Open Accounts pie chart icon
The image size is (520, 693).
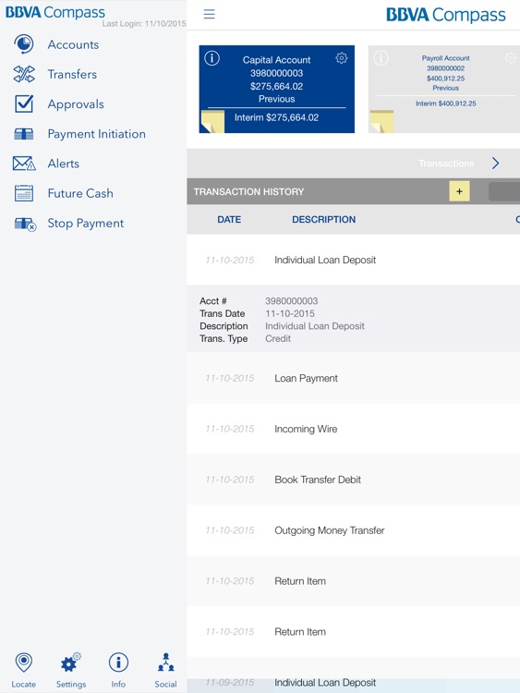(x=24, y=44)
